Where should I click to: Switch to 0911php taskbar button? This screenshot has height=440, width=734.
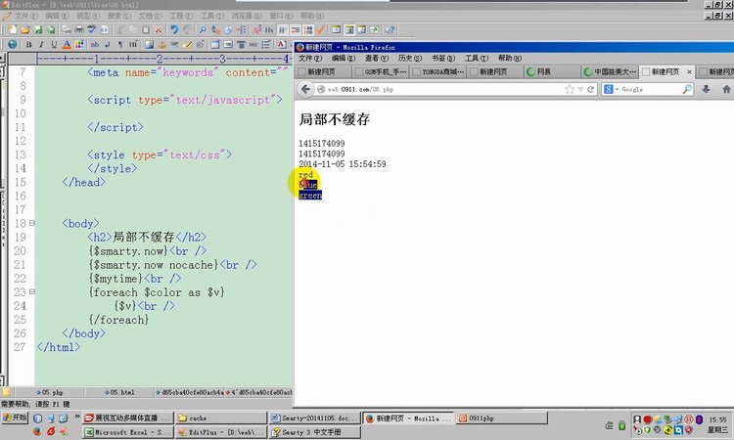tap(502, 418)
